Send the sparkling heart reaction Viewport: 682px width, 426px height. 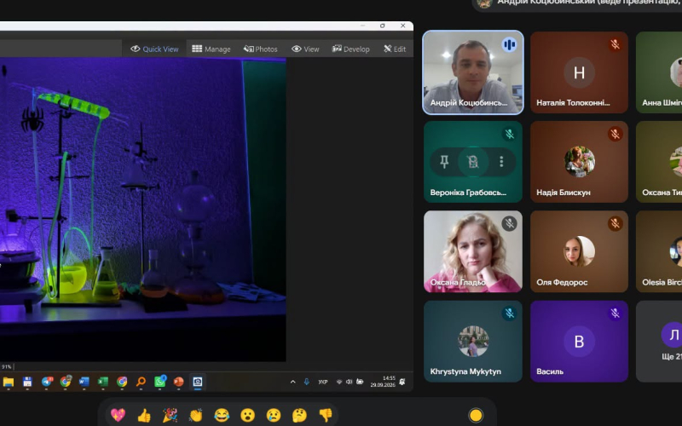point(118,415)
